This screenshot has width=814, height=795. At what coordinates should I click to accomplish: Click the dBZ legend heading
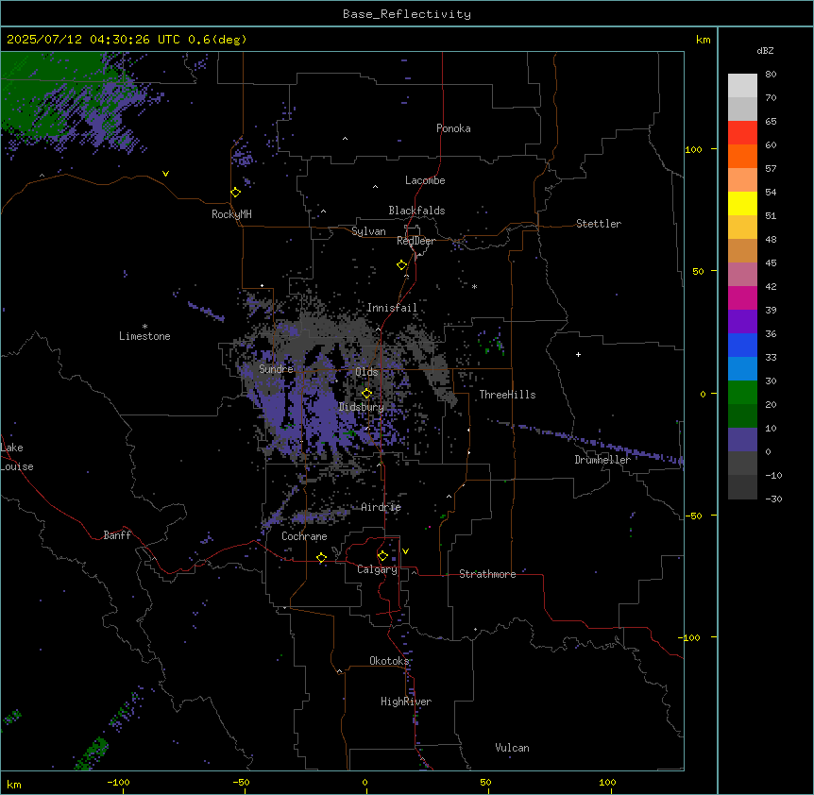click(x=765, y=50)
